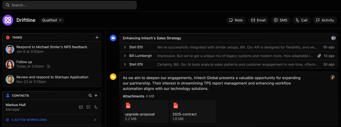The width and height of the screenshot is (341, 127).
Task: Expand Bill Lumbergh's email message
Action: tap(125, 56)
